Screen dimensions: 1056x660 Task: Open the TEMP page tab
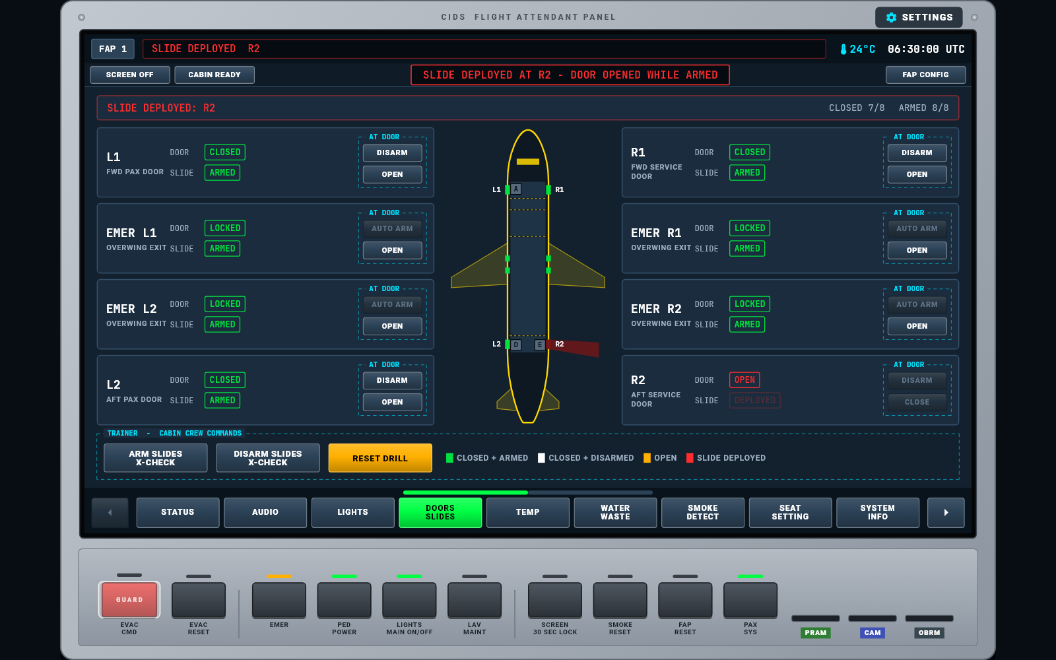pyautogui.click(x=528, y=513)
